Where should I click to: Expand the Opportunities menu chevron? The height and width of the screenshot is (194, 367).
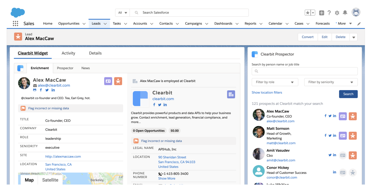pyautogui.click(x=84, y=24)
